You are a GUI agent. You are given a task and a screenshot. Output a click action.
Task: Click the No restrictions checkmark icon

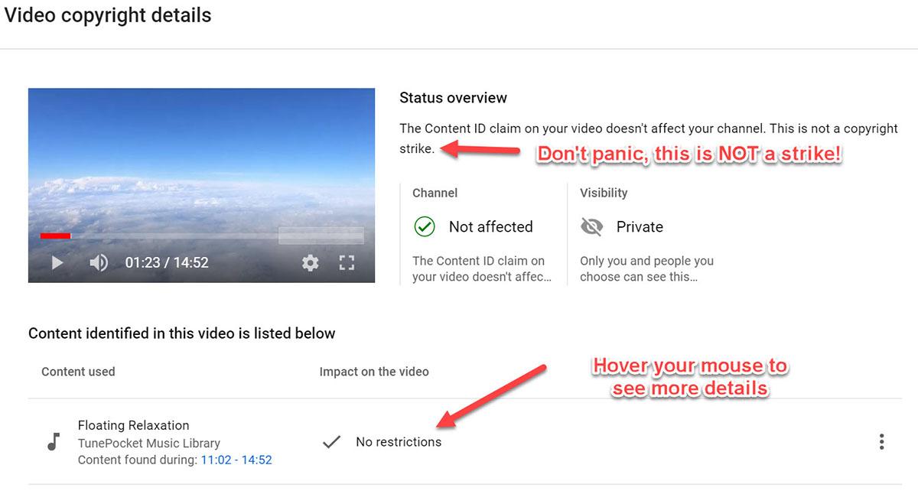click(331, 442)
